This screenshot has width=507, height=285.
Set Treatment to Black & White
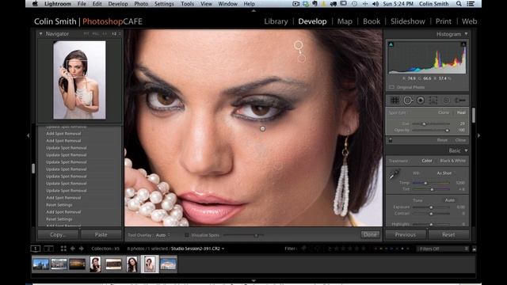coord(452,161)
